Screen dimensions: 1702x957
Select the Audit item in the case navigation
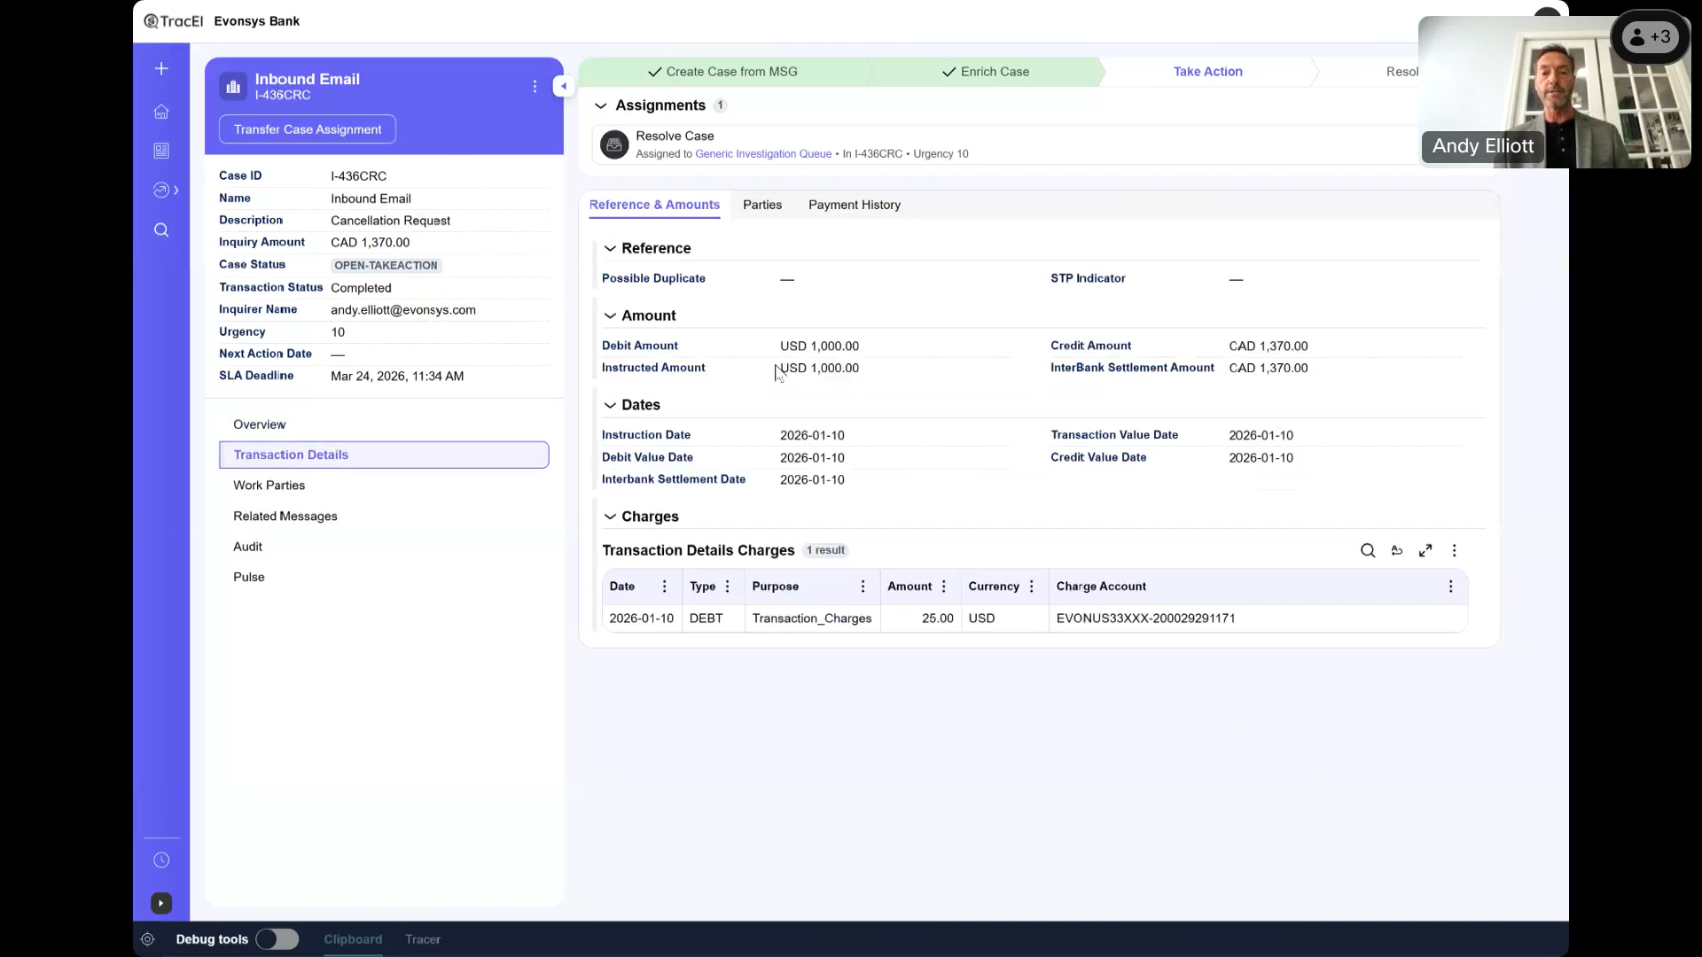pos(247,546)
